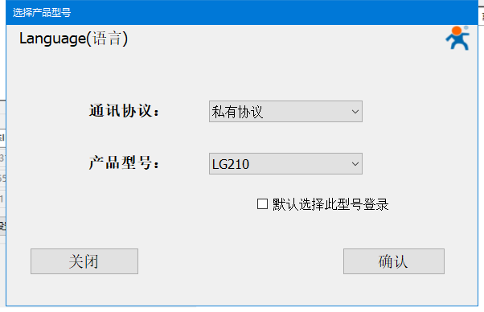The width and height of the screenshot is (484, 312).
Task: Click the LG210 model text
Action: coord(231,164)
